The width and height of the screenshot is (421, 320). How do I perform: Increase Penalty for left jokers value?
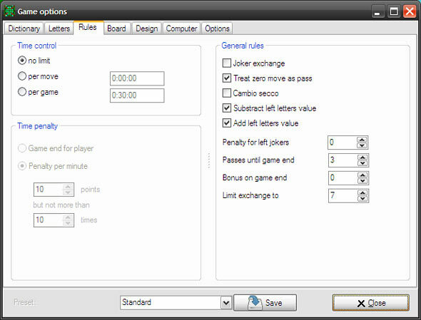click(x=362, y=140)
